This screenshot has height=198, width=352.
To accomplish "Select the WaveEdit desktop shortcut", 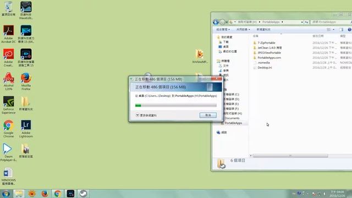I will click(26, 10).
